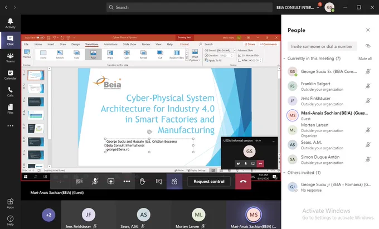Select Morten Larsen video tile

tap(198, 215)
